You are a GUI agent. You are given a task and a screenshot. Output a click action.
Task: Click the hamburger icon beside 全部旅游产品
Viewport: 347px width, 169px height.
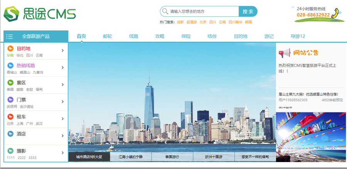click(10, 37)
